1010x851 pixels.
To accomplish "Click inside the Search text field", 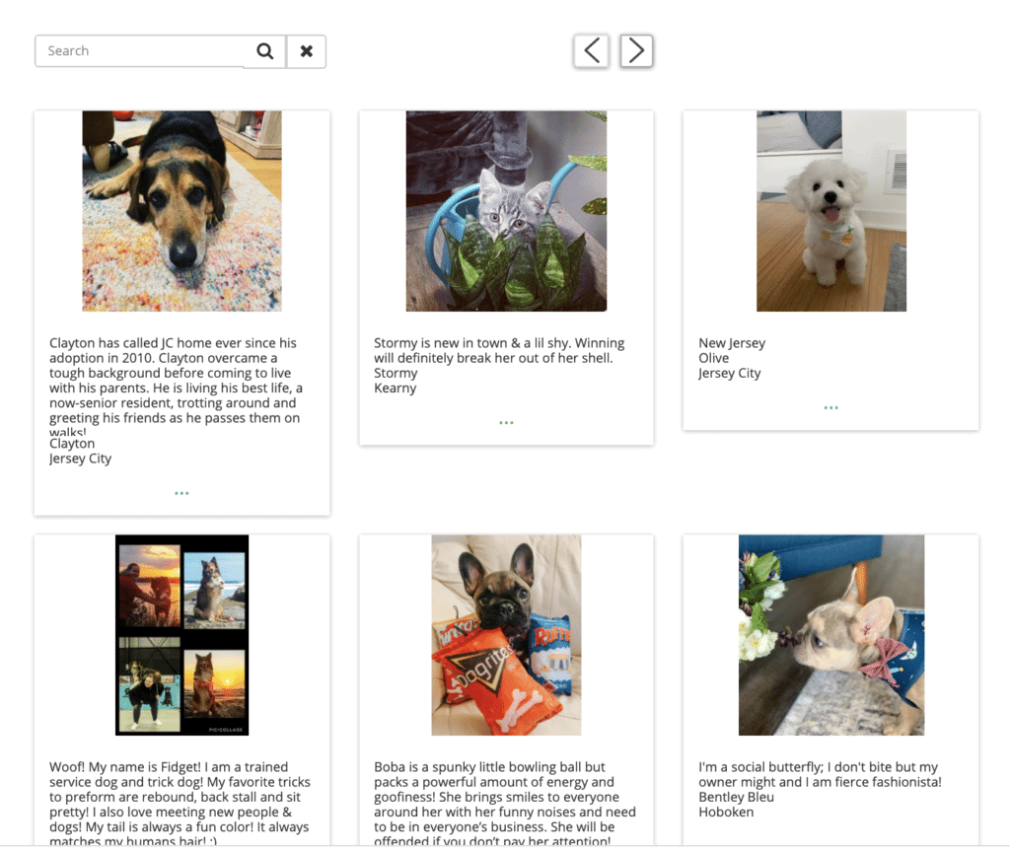I will click(x=138, y=51).
